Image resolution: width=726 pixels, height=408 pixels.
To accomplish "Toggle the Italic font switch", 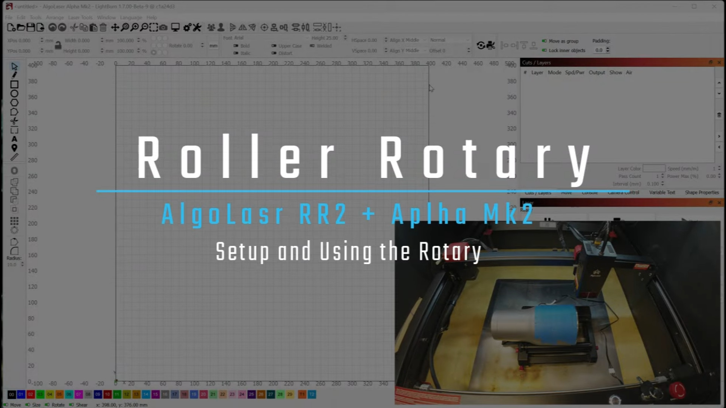I will 236,53.
